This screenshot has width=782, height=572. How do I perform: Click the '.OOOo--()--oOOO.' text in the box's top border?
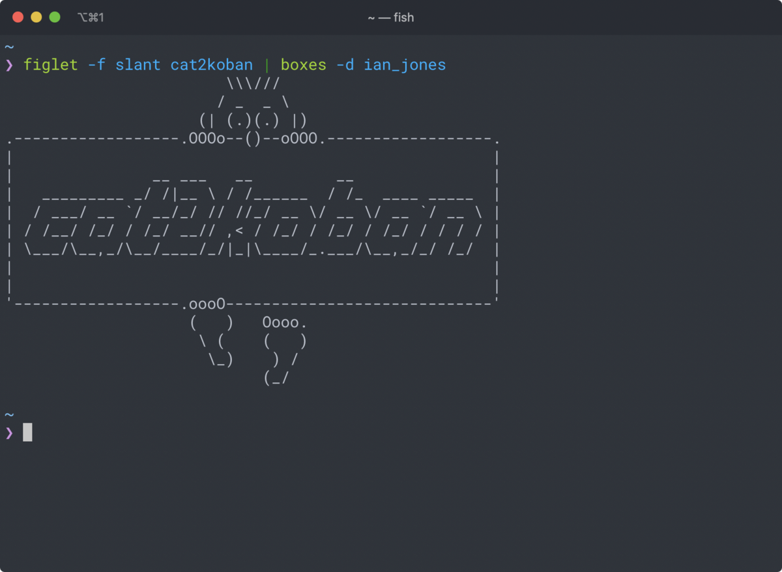pyautogui.click(x=253, y=139)
